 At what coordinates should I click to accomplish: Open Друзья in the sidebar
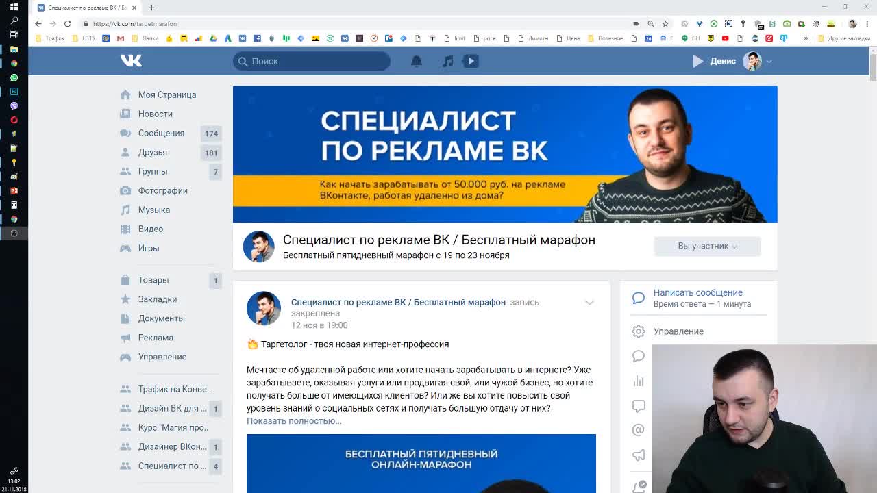[153, 152]
